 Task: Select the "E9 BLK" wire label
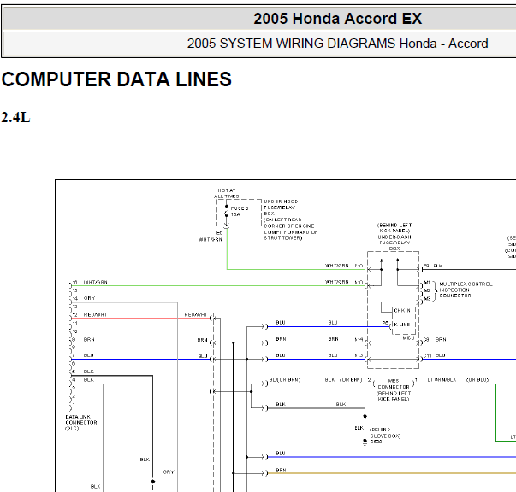pyautogui.click(x=433, y=266)
